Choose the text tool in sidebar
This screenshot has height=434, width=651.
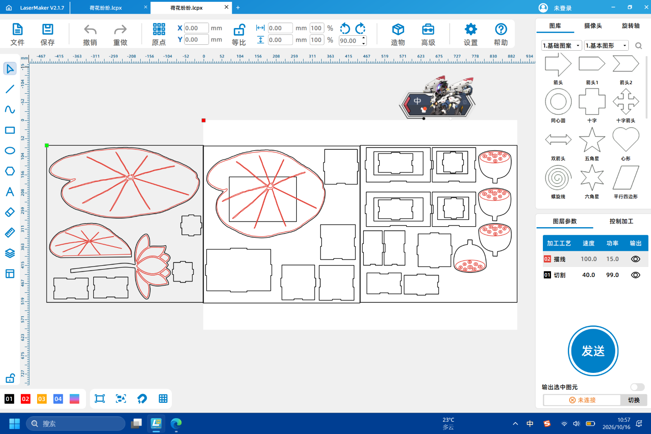(x=10, y=191)
